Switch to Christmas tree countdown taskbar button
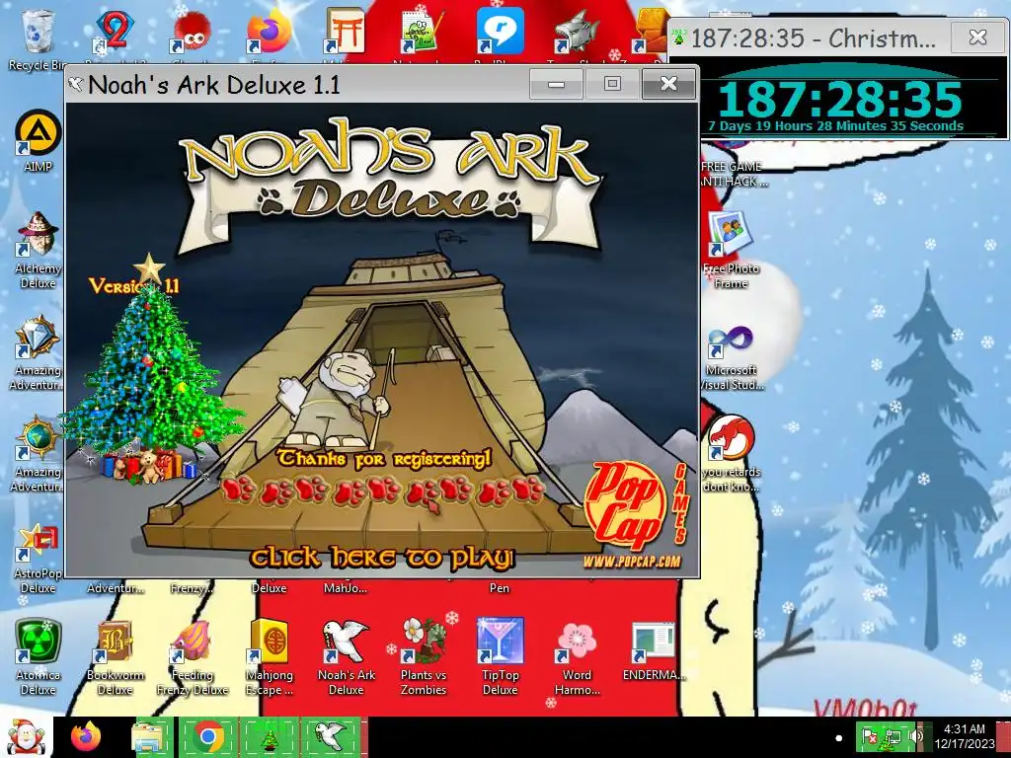The image size is (1011, 758). (269, 736)
